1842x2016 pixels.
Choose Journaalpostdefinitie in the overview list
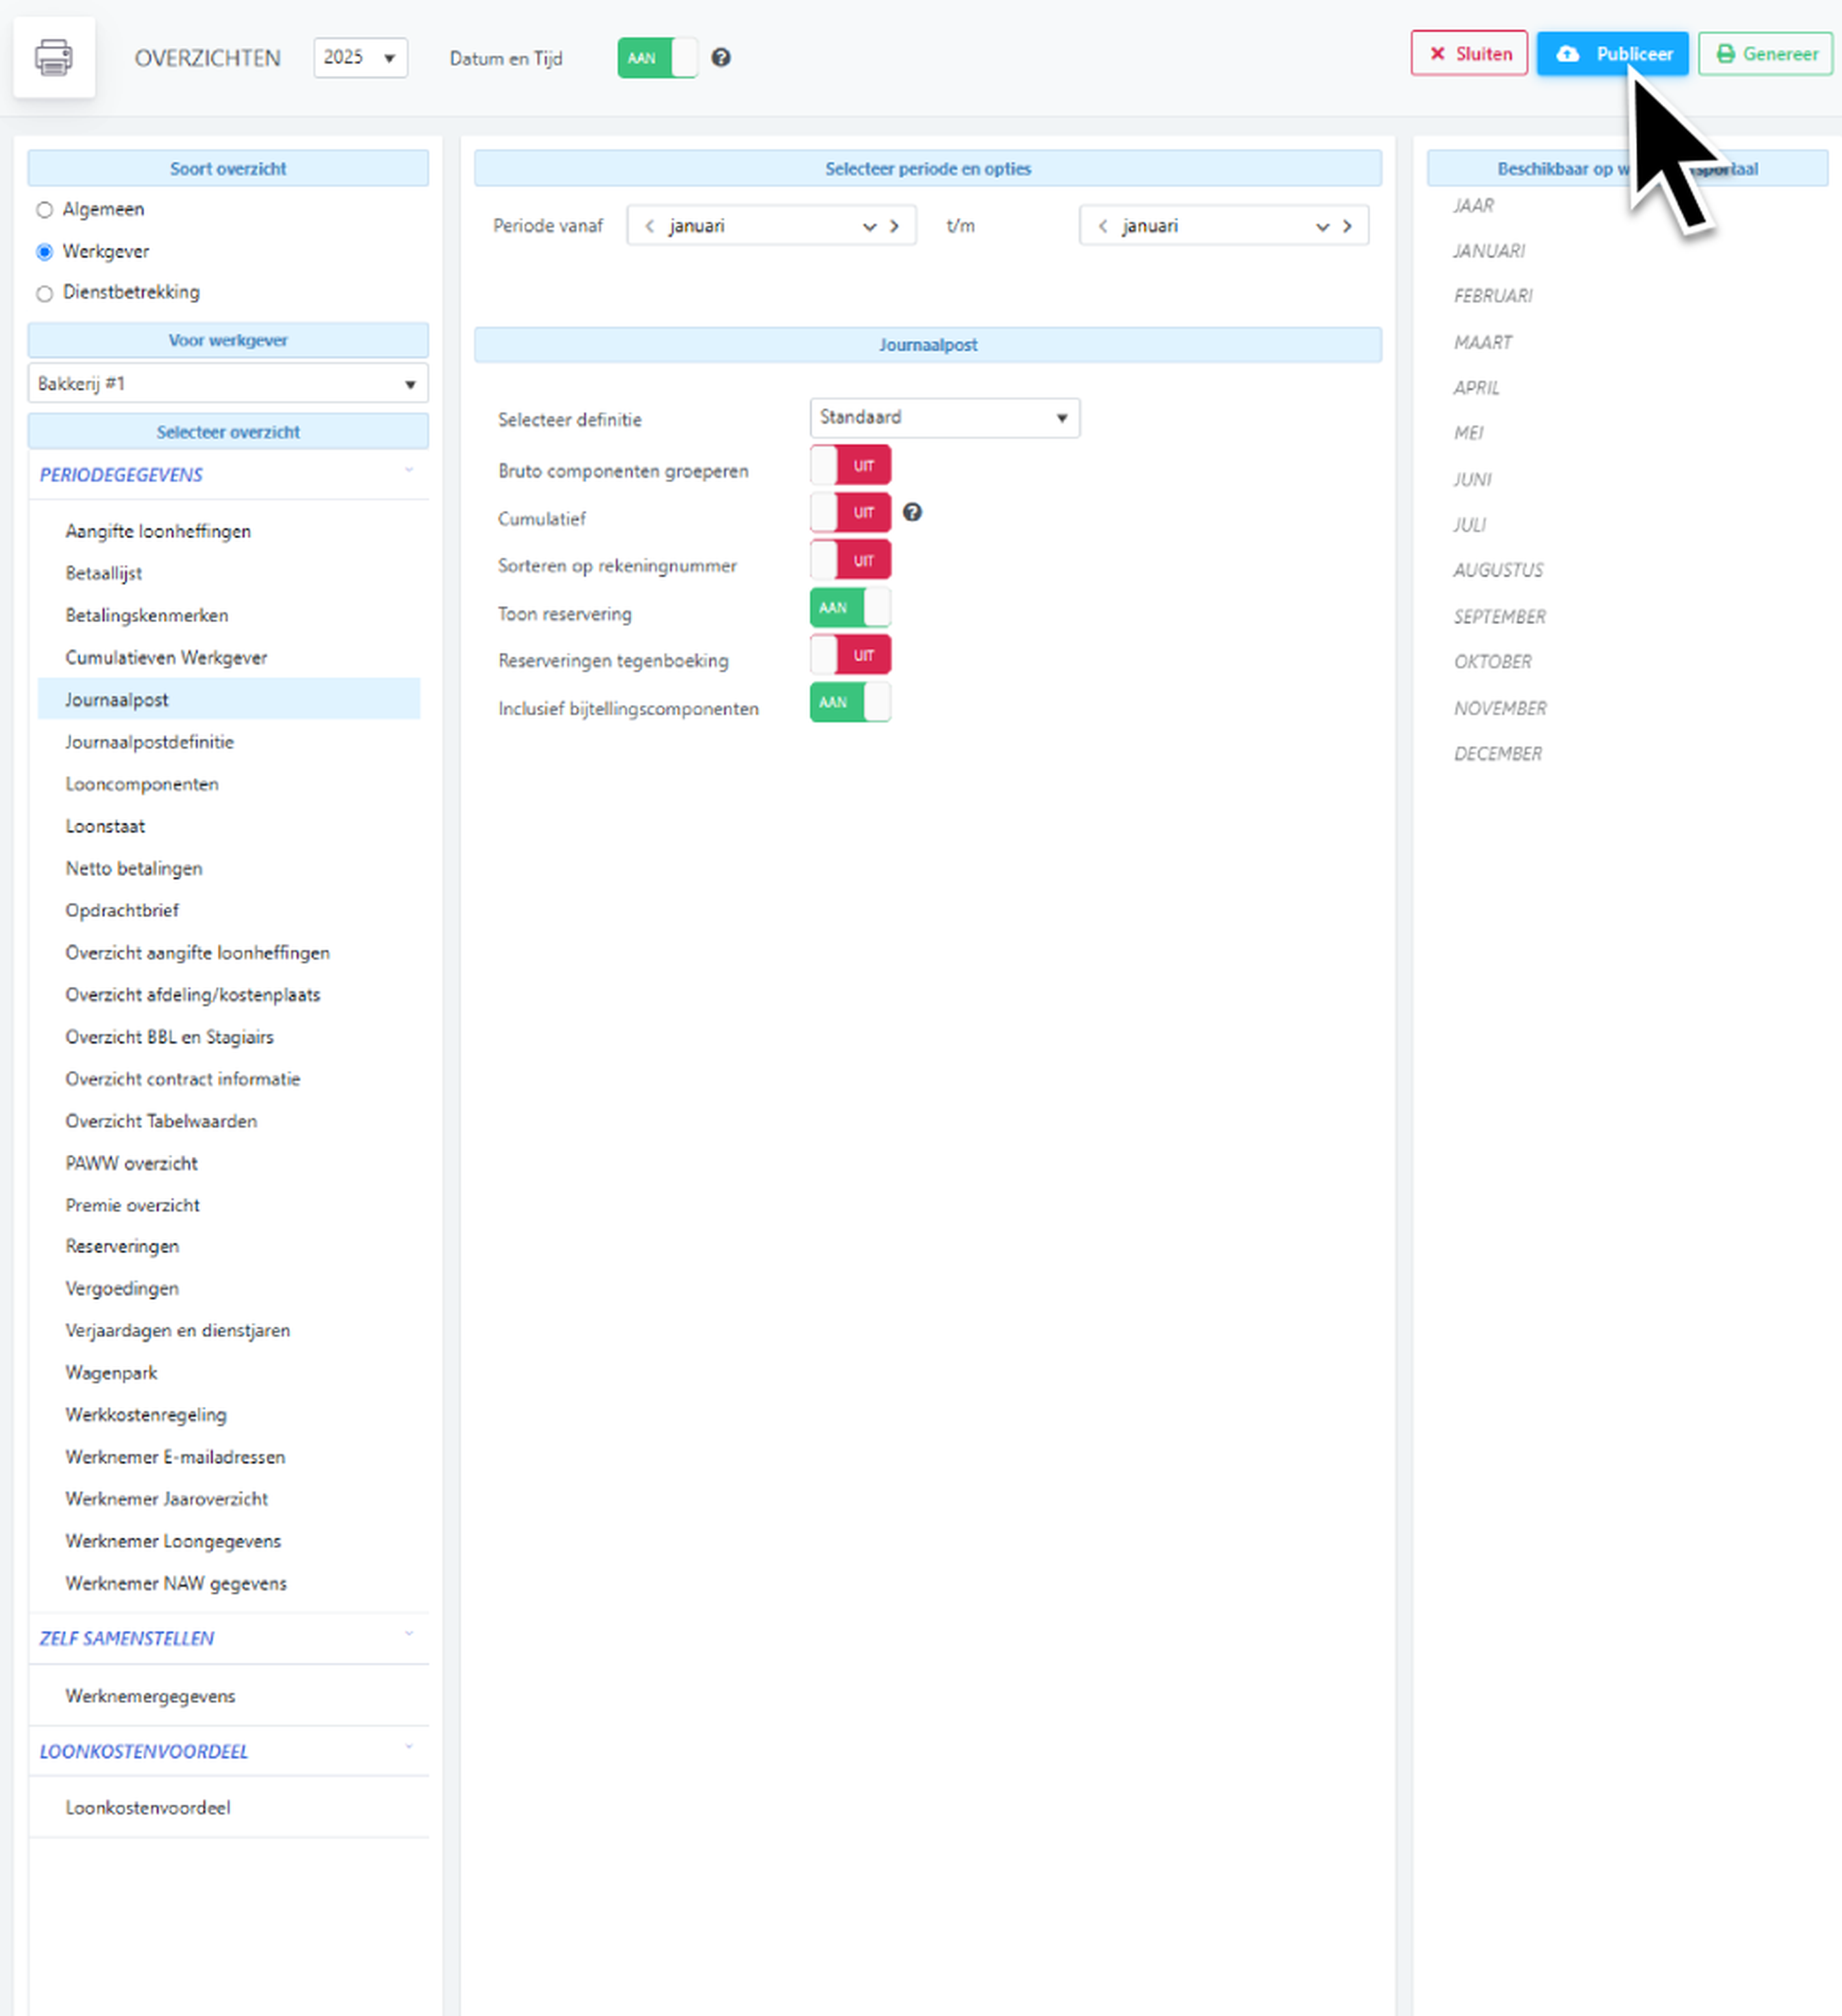tap(150, 742)
